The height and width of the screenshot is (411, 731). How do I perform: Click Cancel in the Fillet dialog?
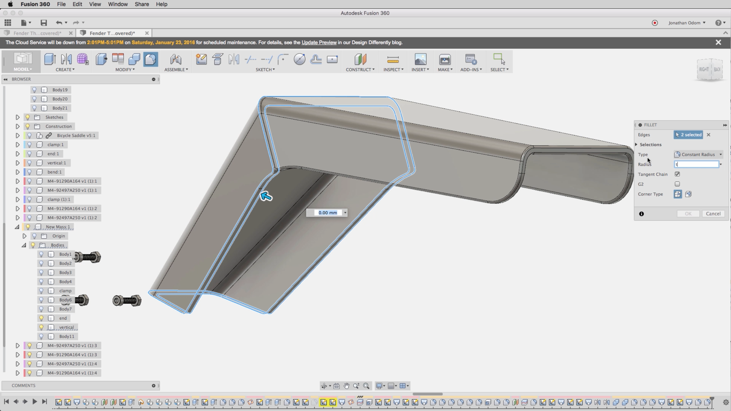click(x=713, y=213)
